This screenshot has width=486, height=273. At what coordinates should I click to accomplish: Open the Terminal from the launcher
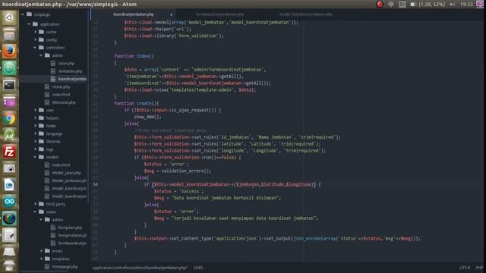(9, 84)
